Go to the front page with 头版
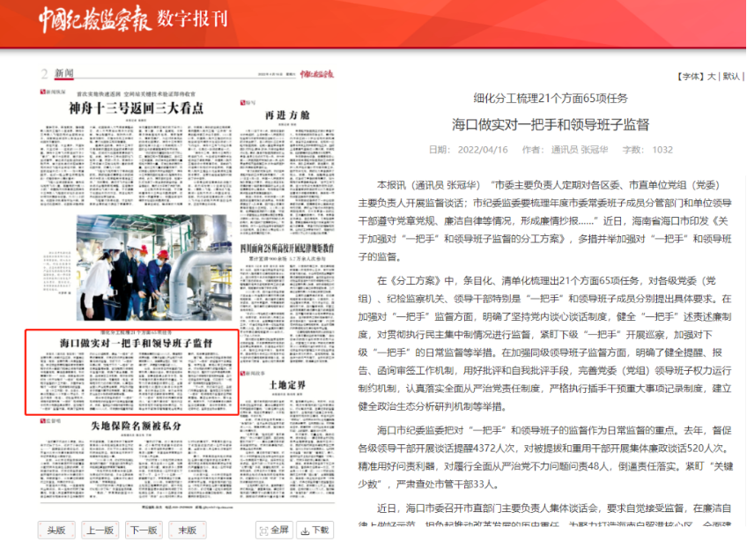 [56, 530]
